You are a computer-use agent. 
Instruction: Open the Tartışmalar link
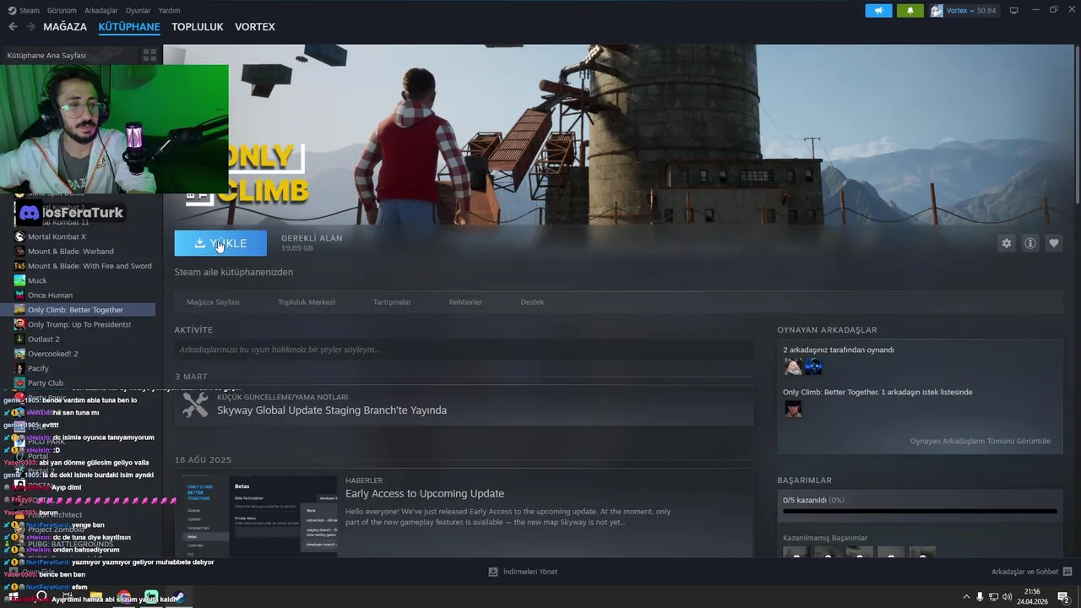pos(392,301)
